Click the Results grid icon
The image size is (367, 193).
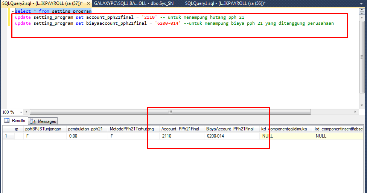(7, 121)
